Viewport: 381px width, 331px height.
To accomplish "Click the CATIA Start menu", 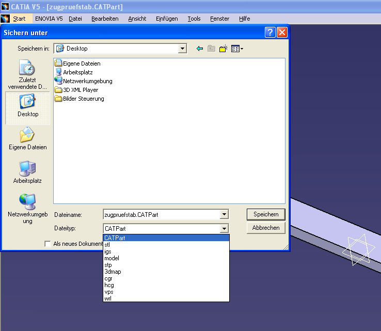I will click(x=19, y=19).
